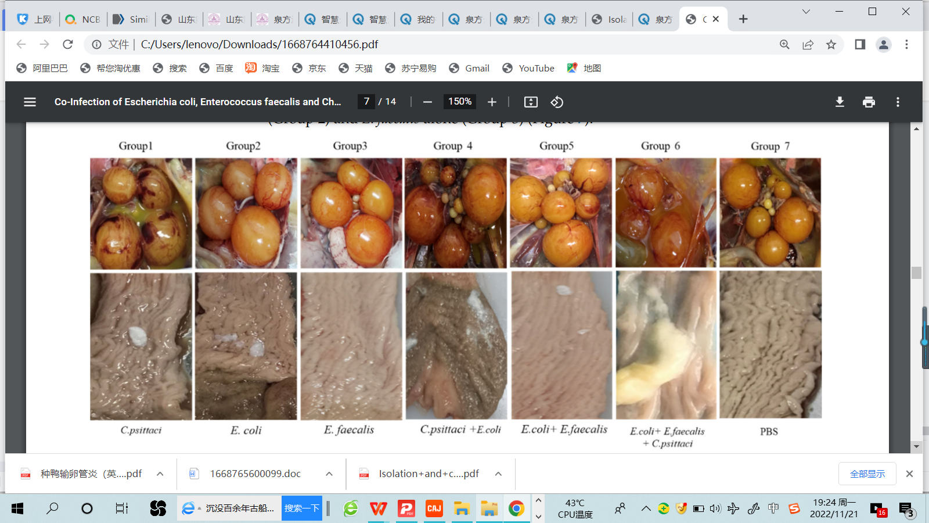Open Chrome three-dot menu
The width and height of the screenshot is (929, 523).
tap(906, 44)
